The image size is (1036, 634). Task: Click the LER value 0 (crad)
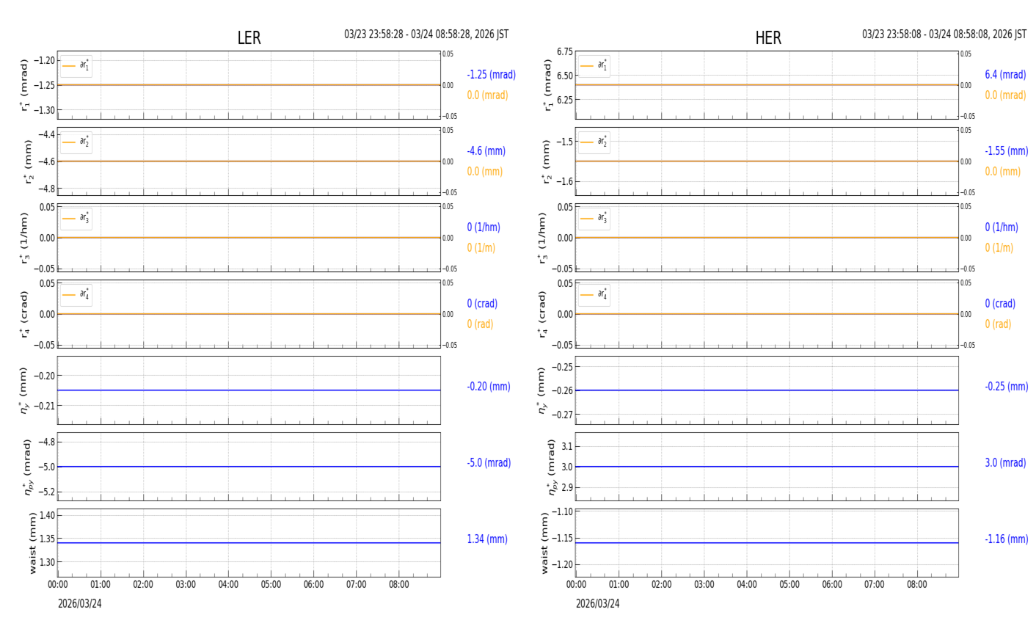[x=482, y=304]
